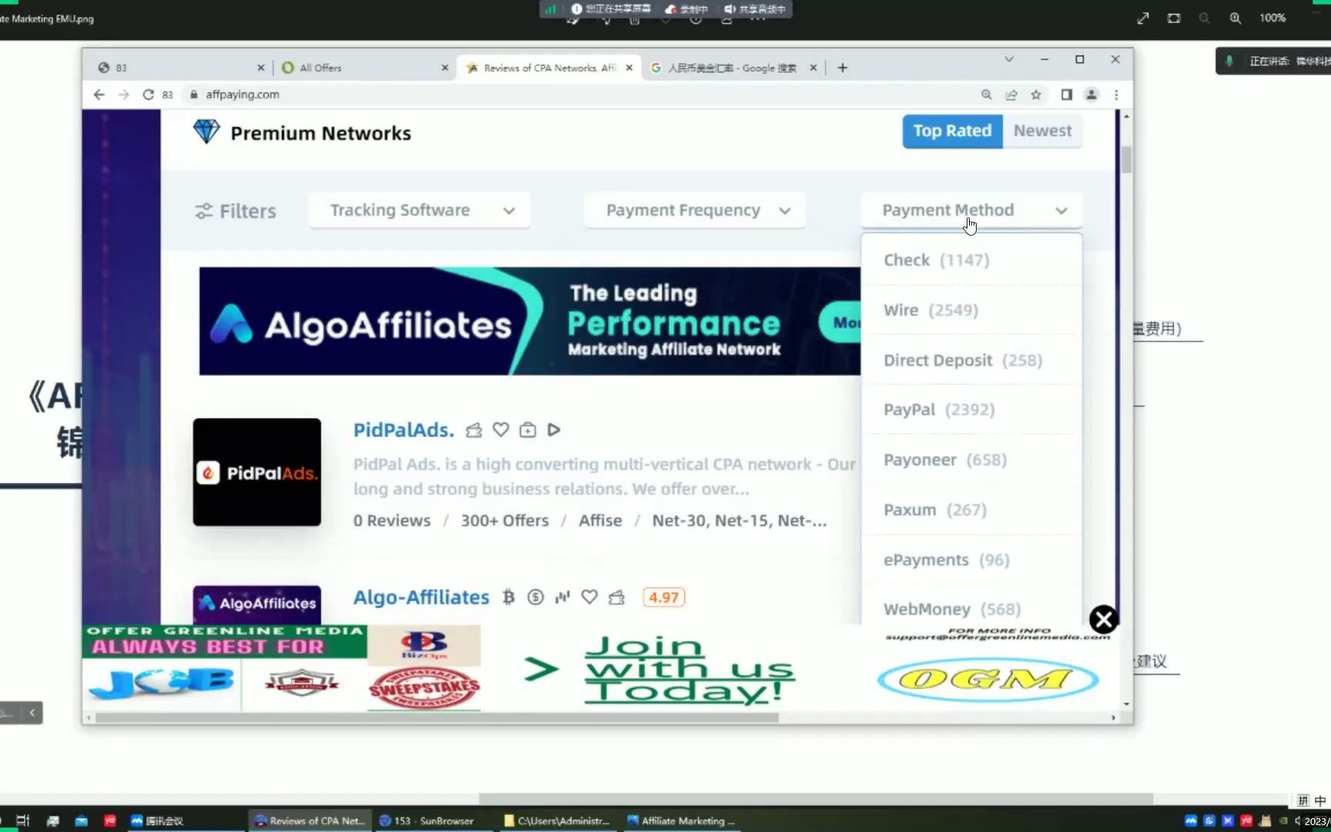This screenshot has width=1331, height=832.
Task: Open the PidPalAds. network title link
Action: click(404, 430)
